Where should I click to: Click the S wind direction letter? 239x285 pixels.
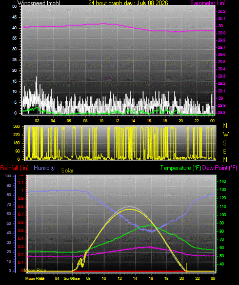[225, 143]
